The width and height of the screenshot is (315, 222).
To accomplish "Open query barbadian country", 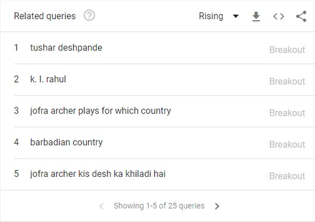I will [x=67, y=142].
